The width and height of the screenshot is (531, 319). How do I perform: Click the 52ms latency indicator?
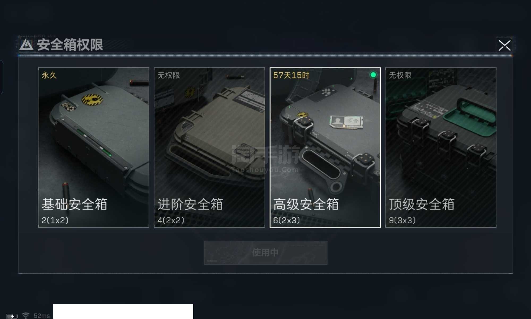(x=42, y=316)
